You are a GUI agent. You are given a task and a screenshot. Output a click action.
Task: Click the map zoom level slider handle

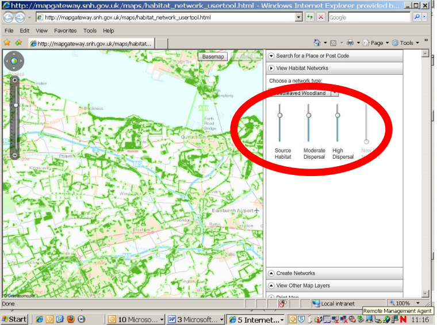coord(16,105)
